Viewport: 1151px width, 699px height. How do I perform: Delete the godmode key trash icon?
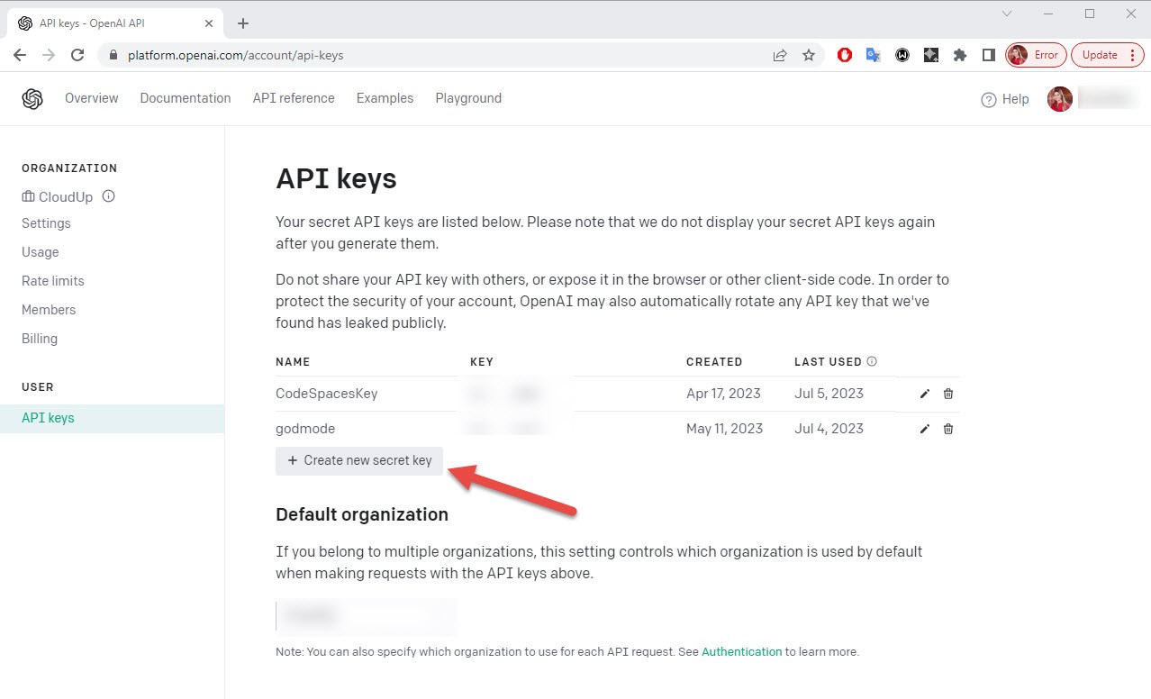(948, 429)
